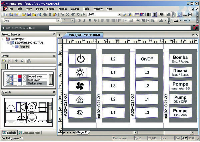Toggle visibility eye of Free layer
Viewport: 200px width, 142px height.
coord(8,80)
